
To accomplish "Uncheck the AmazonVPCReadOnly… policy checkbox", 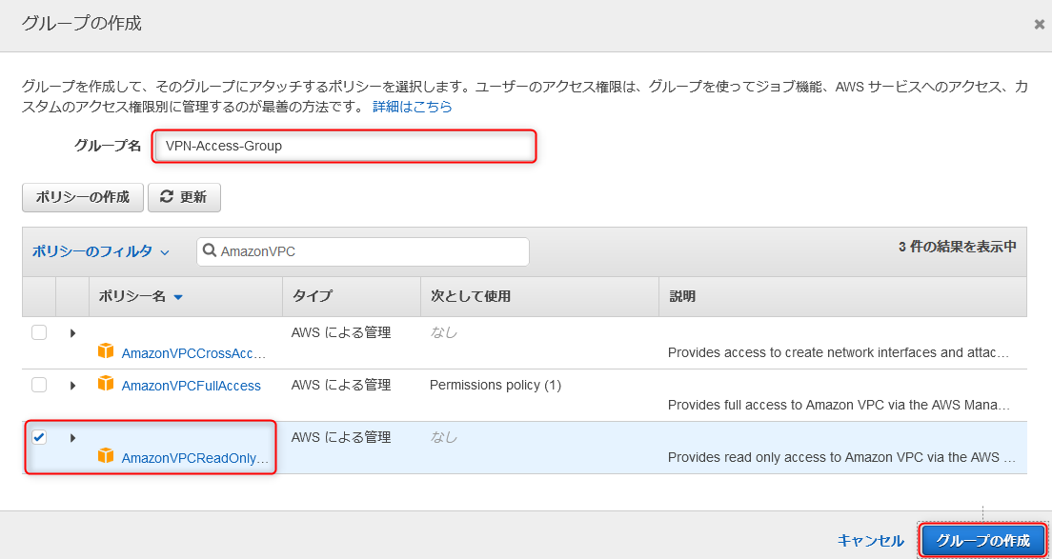I will tap(40, 437).
